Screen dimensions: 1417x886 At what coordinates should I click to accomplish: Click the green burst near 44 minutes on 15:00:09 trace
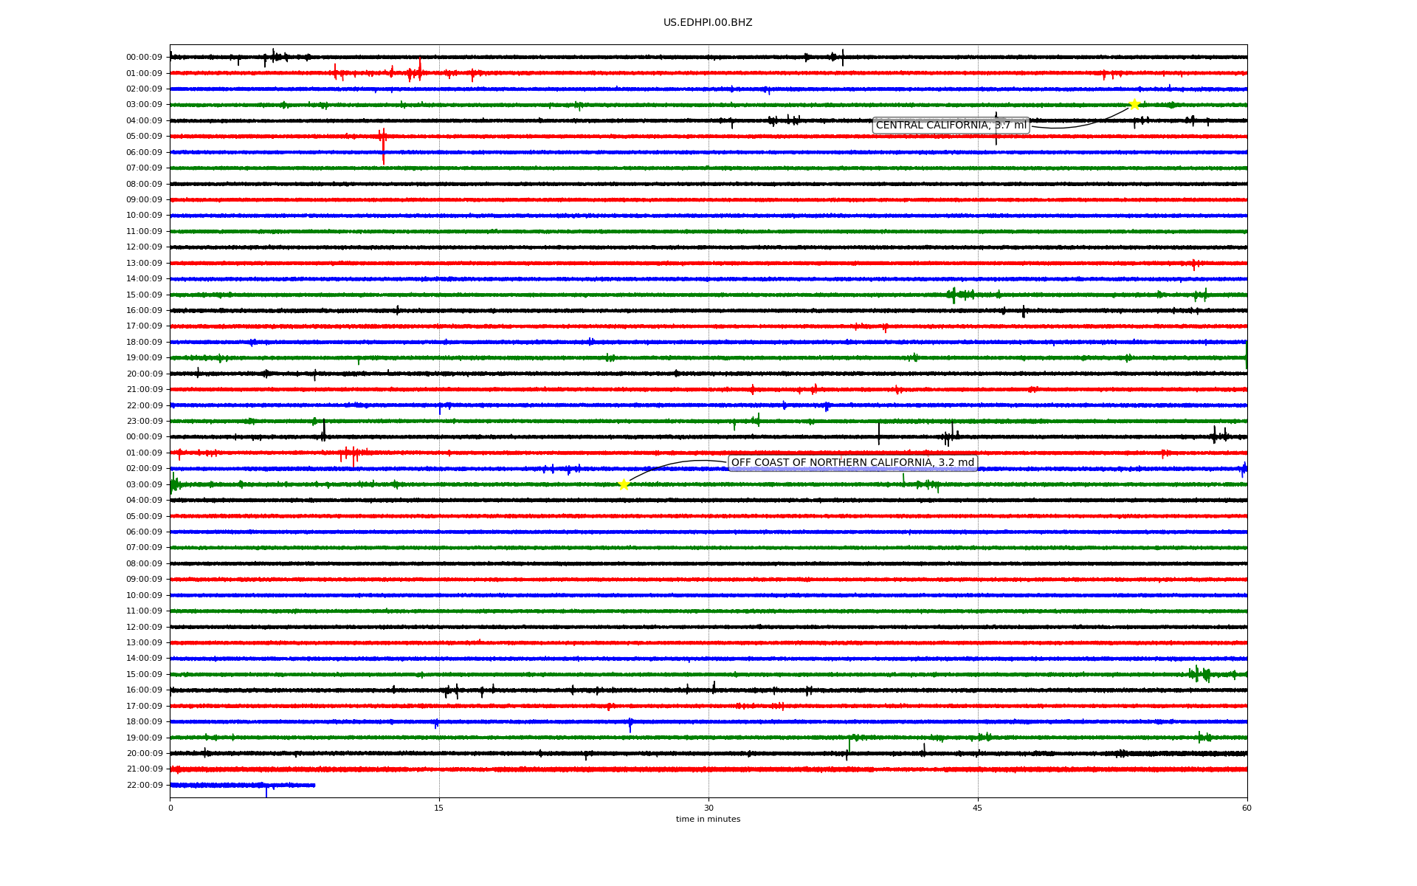pyautogui.click(x=957, y=295)
